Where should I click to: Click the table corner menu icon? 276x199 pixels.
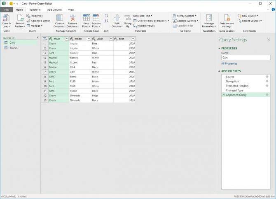tap(45, 39)
